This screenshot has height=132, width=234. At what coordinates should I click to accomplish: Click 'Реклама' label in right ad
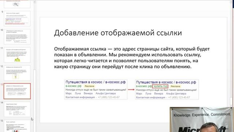pyautogui.click(x=175, y=87)
